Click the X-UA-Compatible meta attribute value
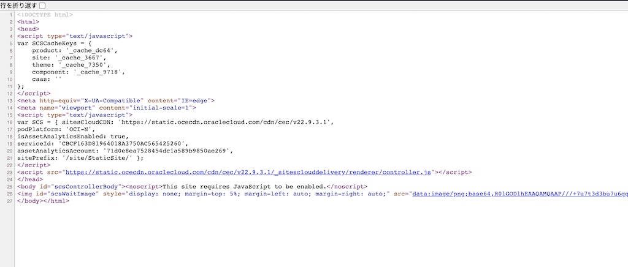 (112, 100)
